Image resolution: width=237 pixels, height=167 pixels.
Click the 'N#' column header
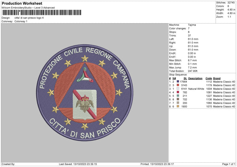[x=174, y=78]
